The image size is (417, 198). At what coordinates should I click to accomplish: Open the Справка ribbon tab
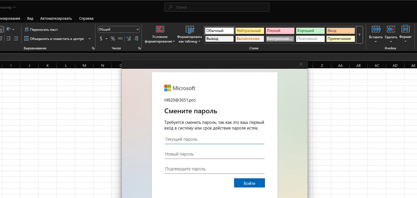(x=86, y=18)
